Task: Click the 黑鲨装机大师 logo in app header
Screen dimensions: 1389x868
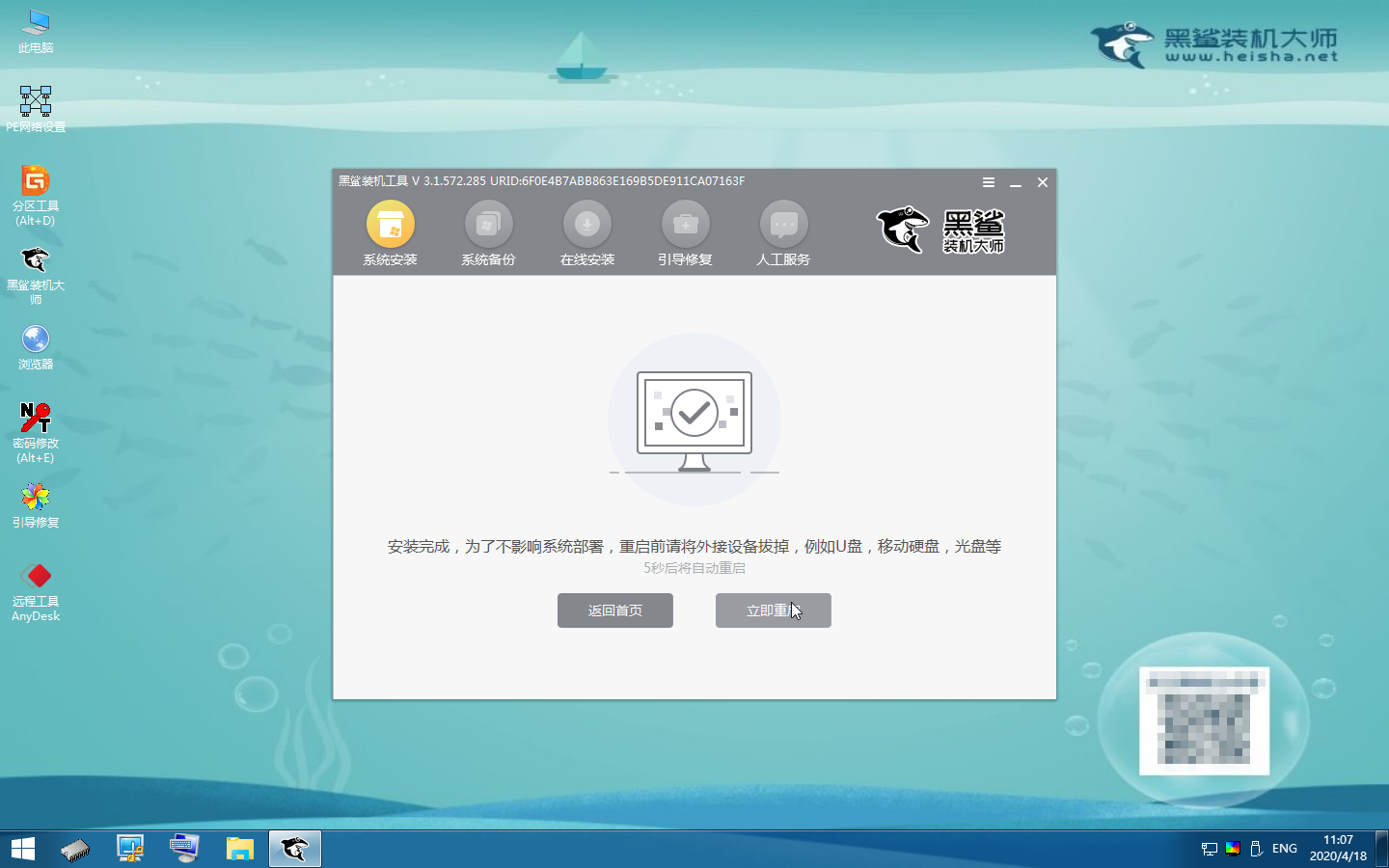Action: (940, 231)
